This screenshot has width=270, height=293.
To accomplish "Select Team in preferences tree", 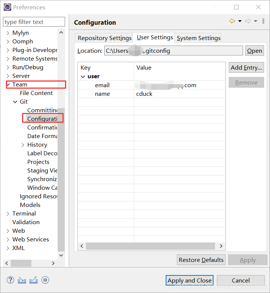I will (x=20, y=85).
